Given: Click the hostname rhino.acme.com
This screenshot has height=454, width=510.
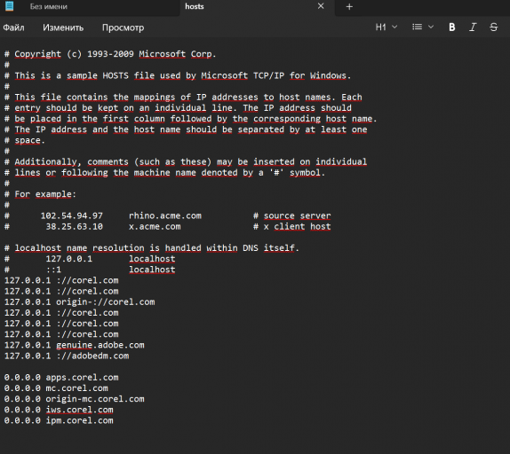Looking at the screenshot, I should click(x=165, y=215).
